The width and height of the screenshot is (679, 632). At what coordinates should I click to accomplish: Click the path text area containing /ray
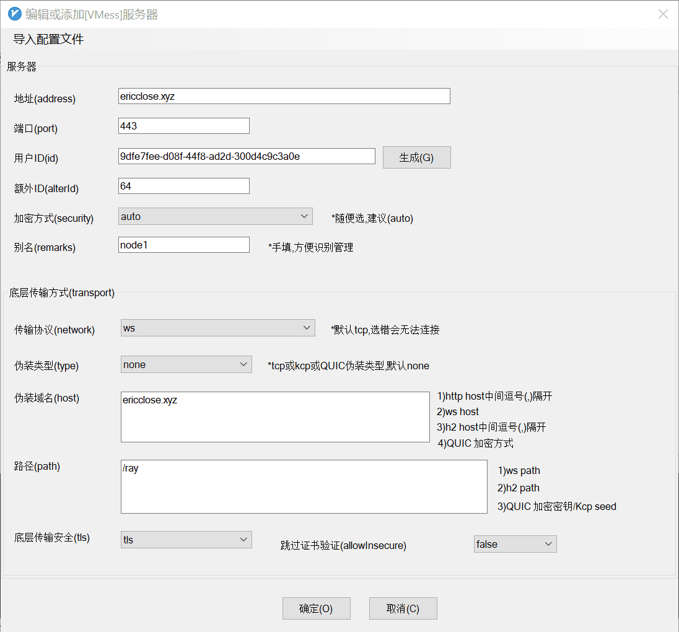coord(304,486)
